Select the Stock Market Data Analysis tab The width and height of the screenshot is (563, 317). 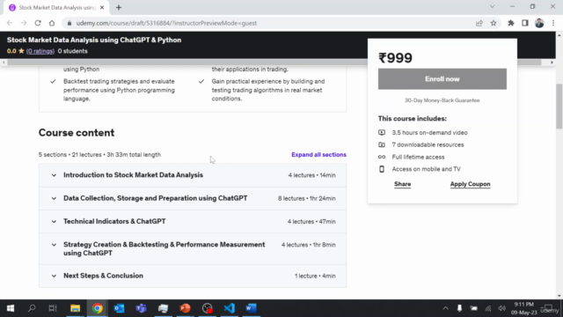pyautogui.click(x=56, y=8)
